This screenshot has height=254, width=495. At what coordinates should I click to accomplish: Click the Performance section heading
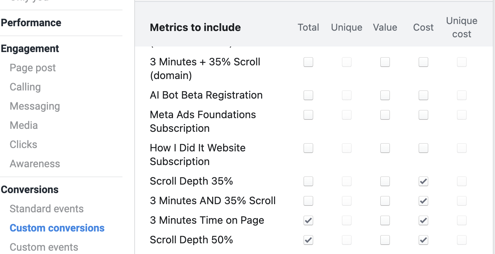31,23
